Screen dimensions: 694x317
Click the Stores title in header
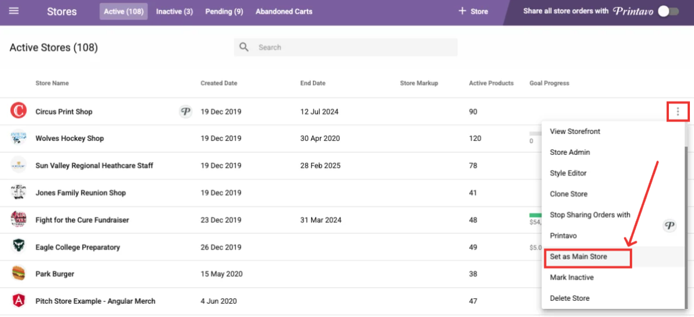[62, 12]
